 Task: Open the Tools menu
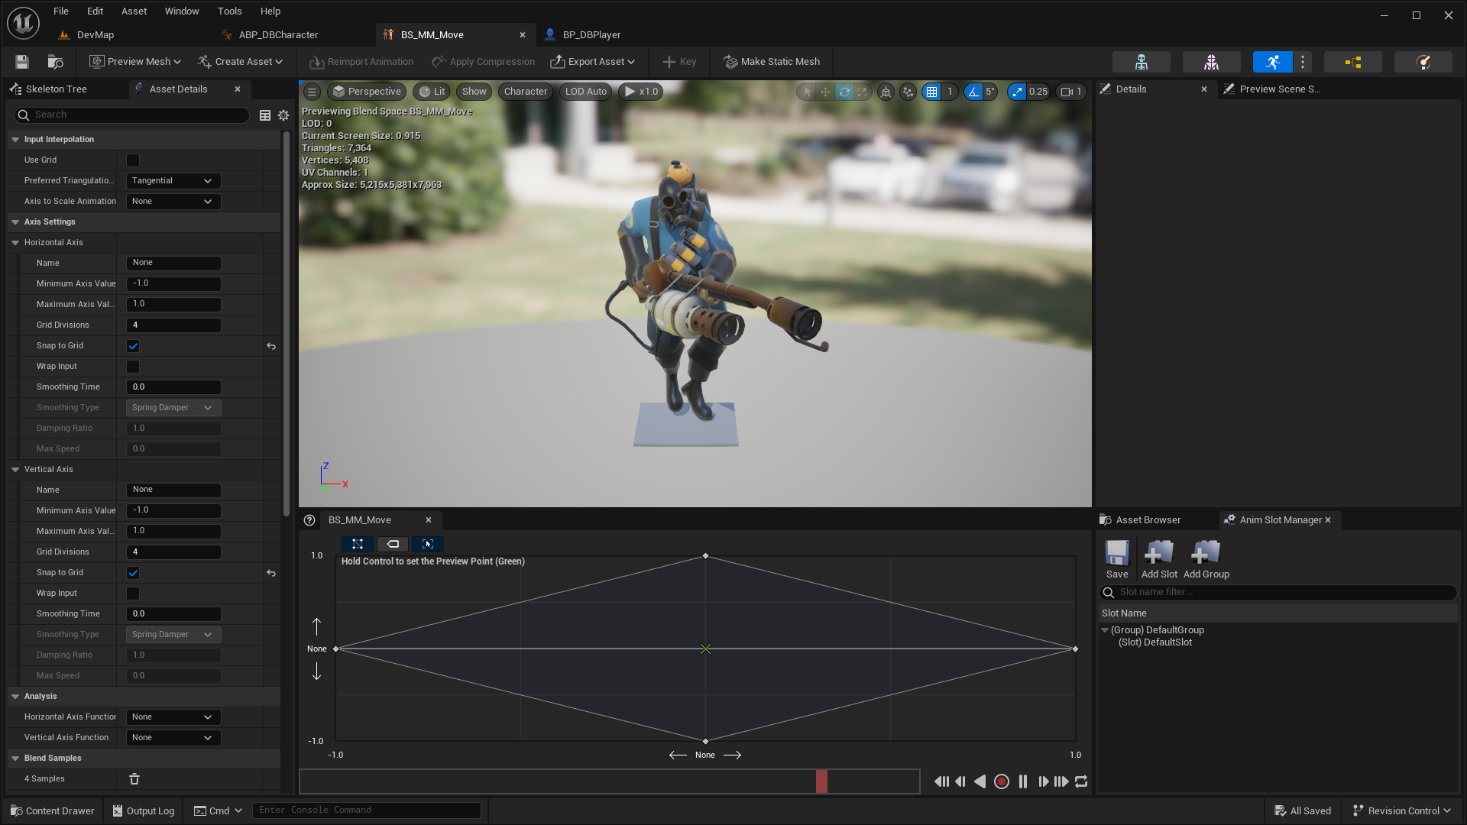coord(229,11)
